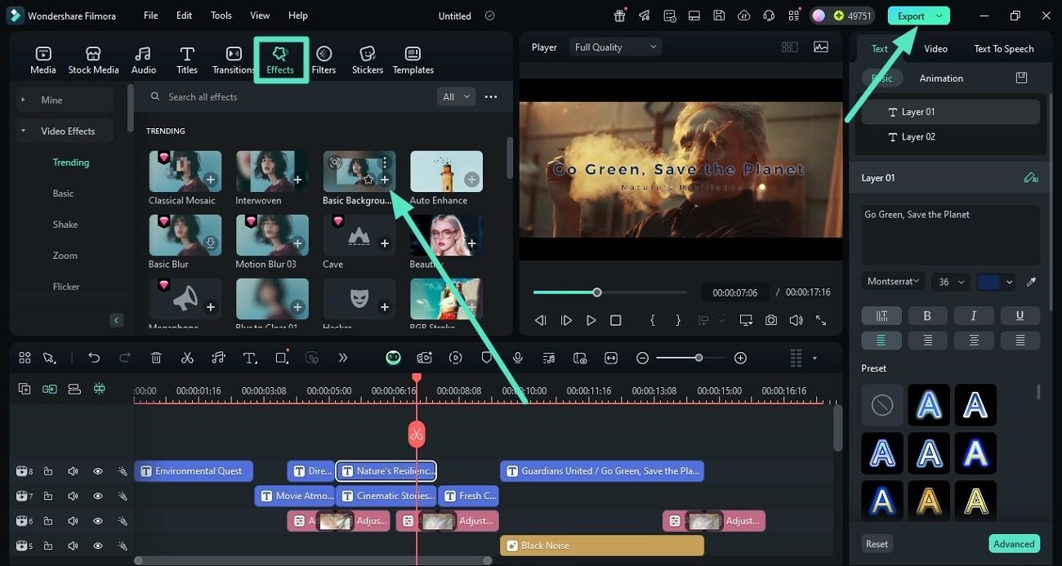Open the Media panel

coord(43,60)
